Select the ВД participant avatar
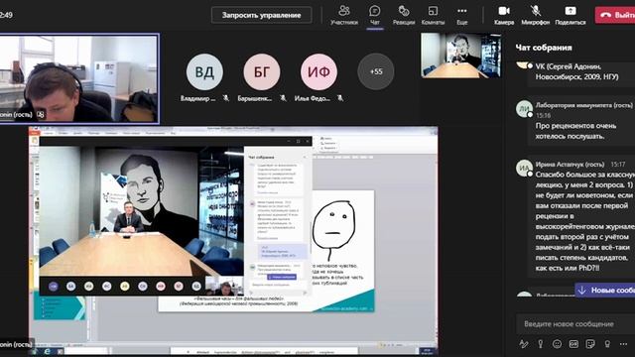 204,71
